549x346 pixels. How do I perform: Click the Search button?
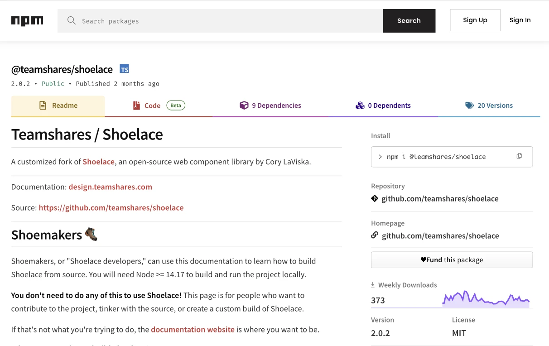(409, 21)
